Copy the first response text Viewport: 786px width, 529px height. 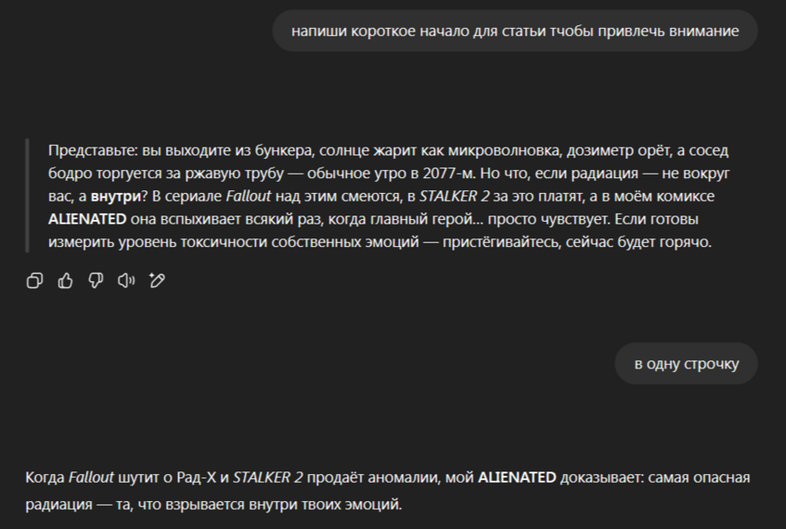coord(35,280)
